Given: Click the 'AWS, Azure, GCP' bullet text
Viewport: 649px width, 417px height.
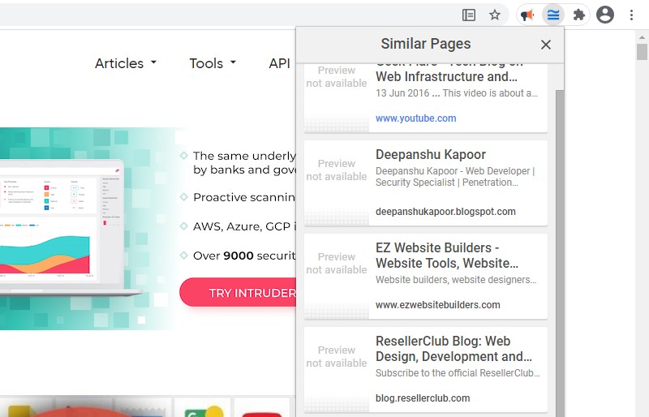Looking at the screenshot, I should (x=245, y=226).
